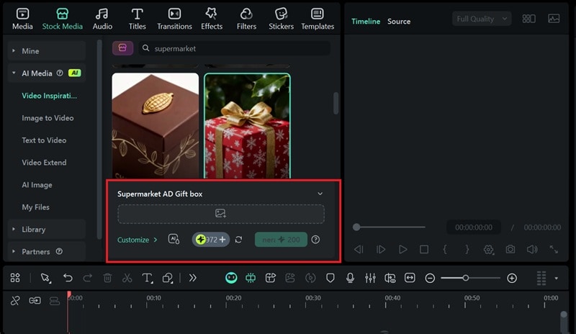The width and height of the screenshot is (576, 334).
Task: Open My Files
Action: click(x=35, y=207)
